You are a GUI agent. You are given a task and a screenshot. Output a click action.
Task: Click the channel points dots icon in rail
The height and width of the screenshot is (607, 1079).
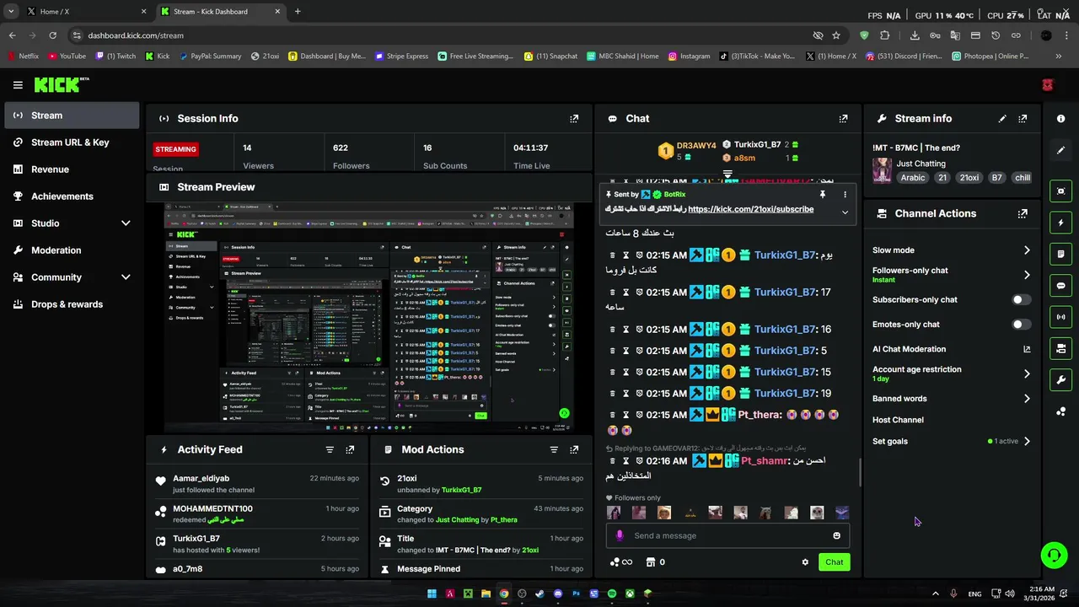click(1061, 411)
